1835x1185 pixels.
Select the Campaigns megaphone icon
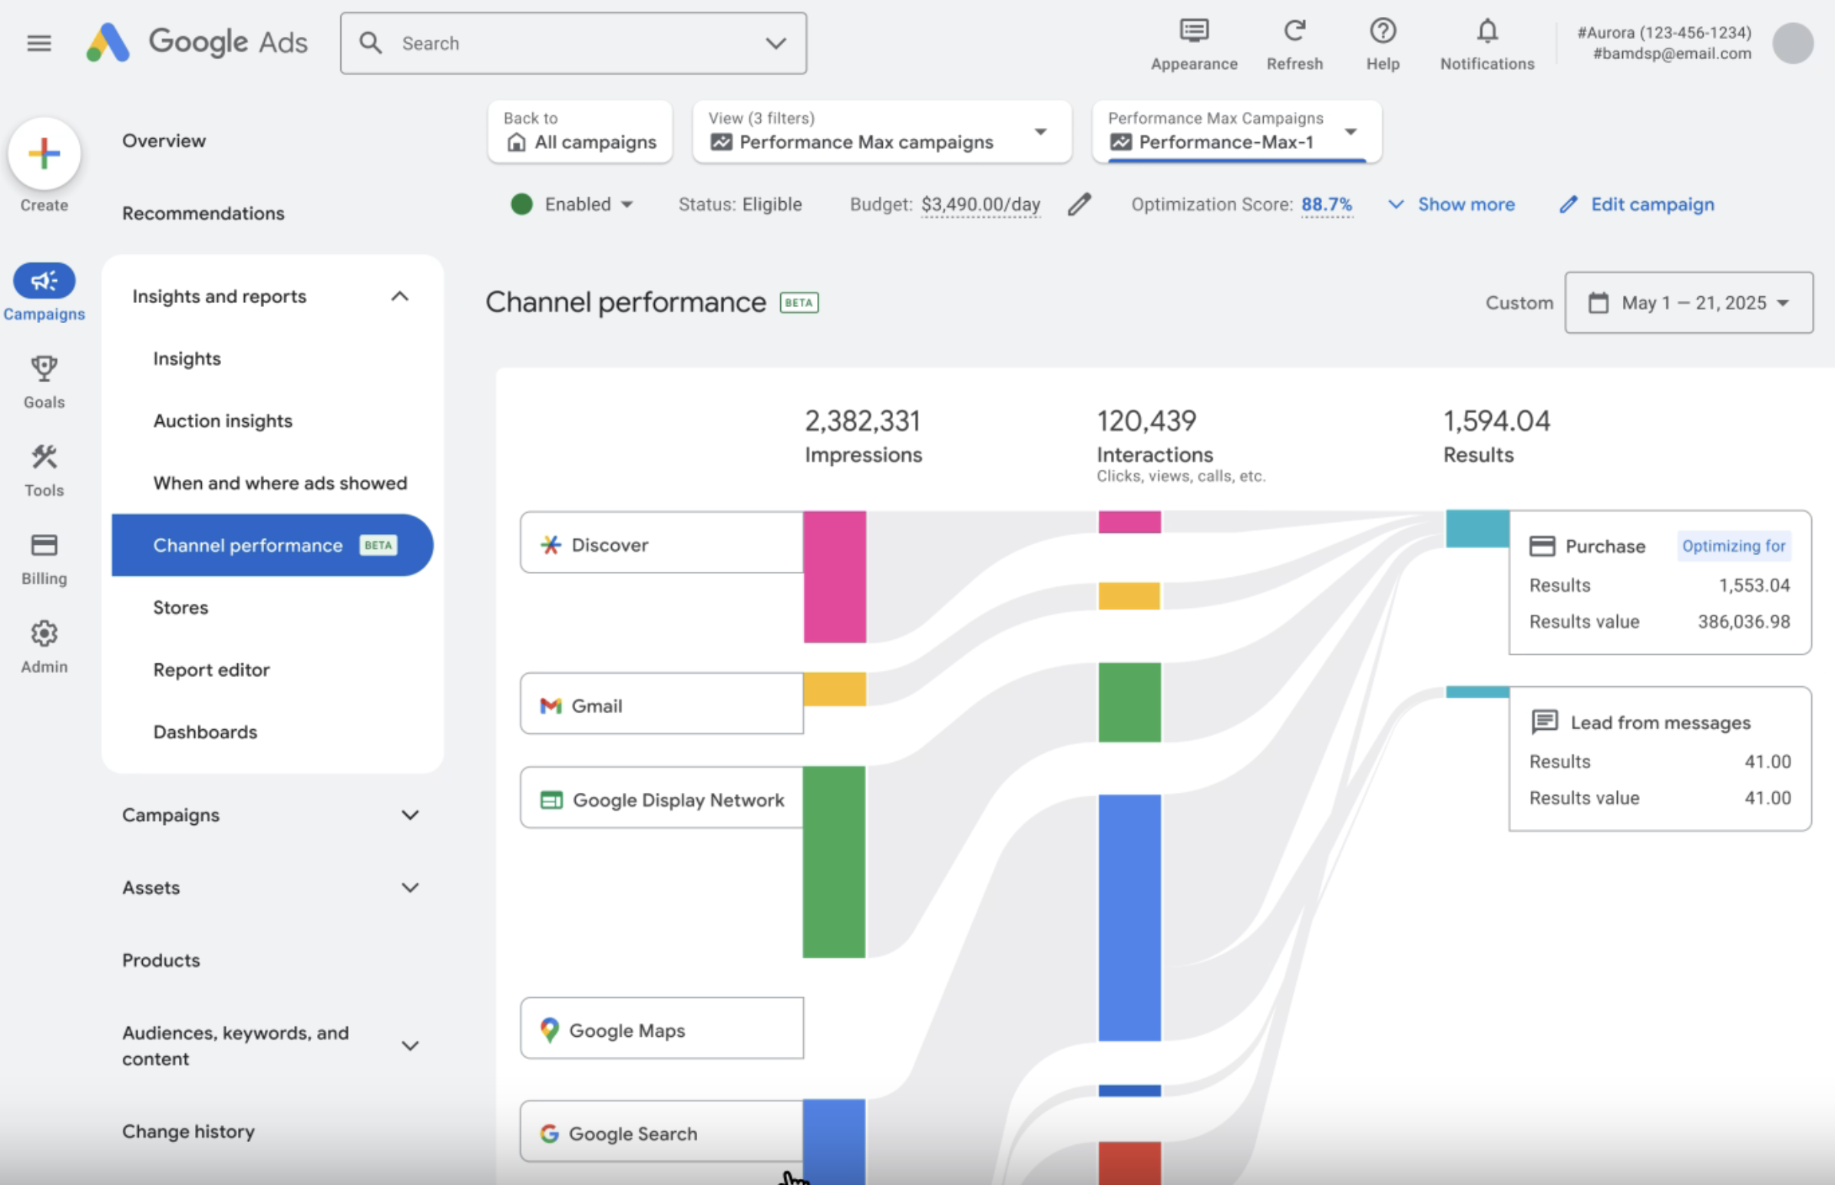pyautogui.click(x=44, y=280)
